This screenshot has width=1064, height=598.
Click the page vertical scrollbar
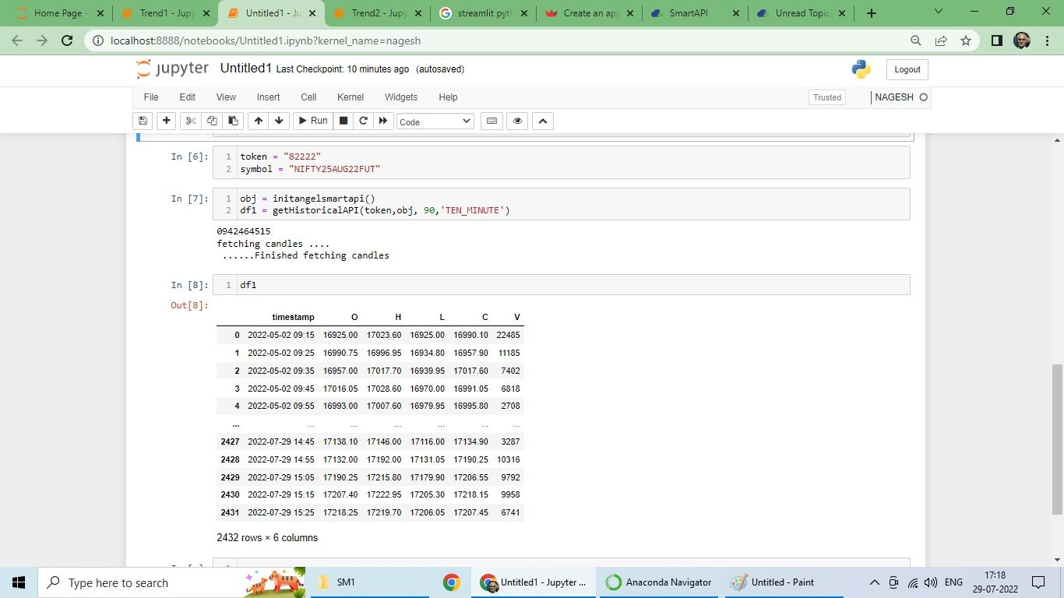point(1057,439)
